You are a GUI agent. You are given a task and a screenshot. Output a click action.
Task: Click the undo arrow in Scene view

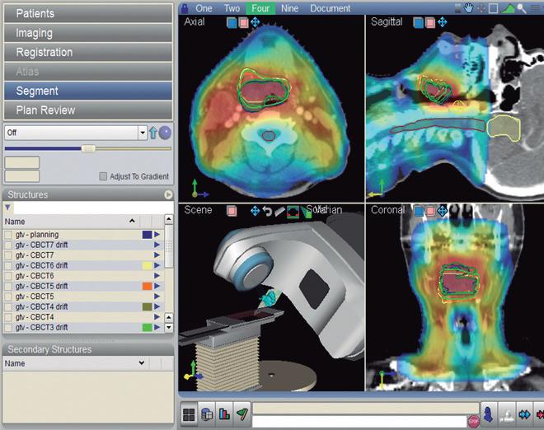tap(267, 211)
